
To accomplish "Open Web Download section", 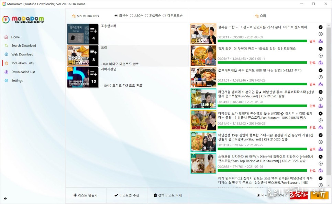I will [19, 54].
